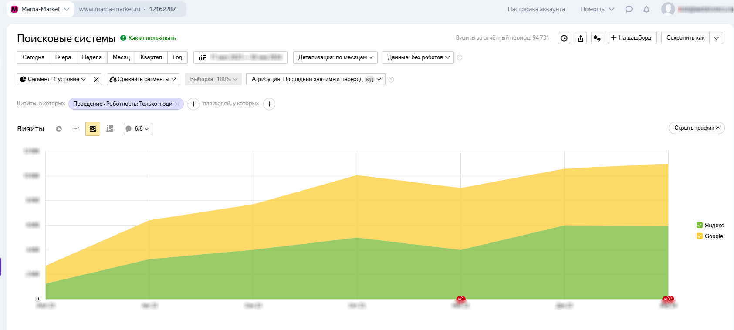Viewport: 734px width, 330px height.
Task: Open the Как использовать link
Action: [x=152, y=38]
